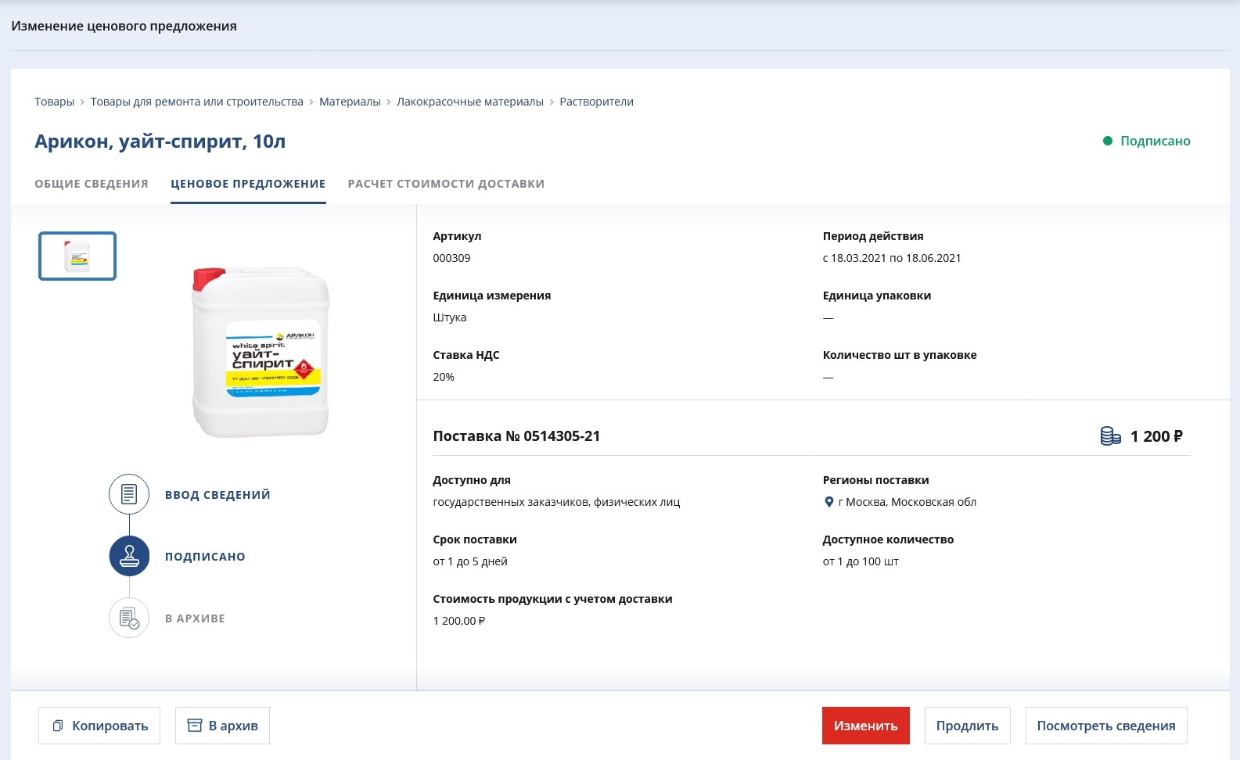Click the 'Штука' unit value
This screenshot has width=1240, height=760.
(x=450, y=317)
